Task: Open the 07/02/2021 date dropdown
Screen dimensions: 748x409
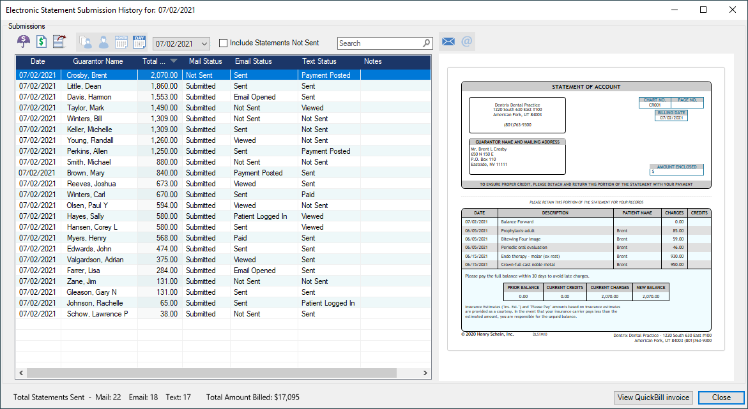Action: [x=204, y=43]
